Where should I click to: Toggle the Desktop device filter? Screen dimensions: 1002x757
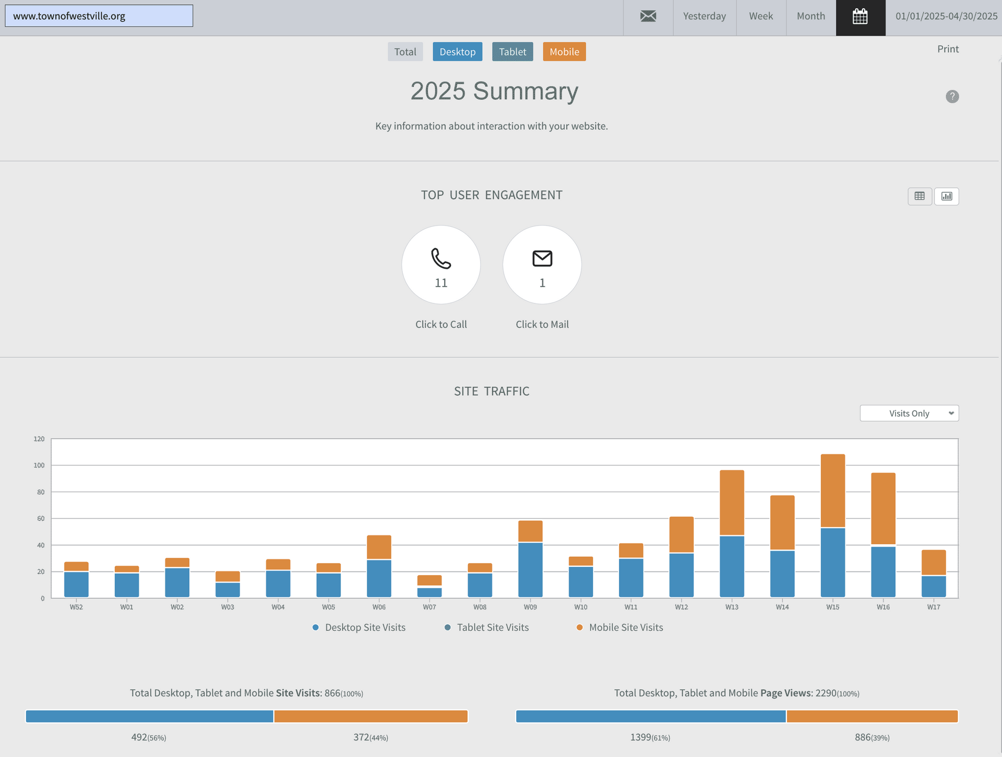457,52
